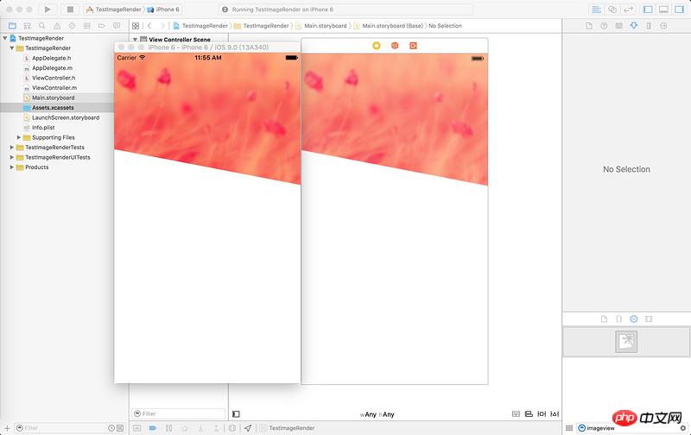
Task: Open the Pin constraints tool
Action: click(x=542, y=414)
